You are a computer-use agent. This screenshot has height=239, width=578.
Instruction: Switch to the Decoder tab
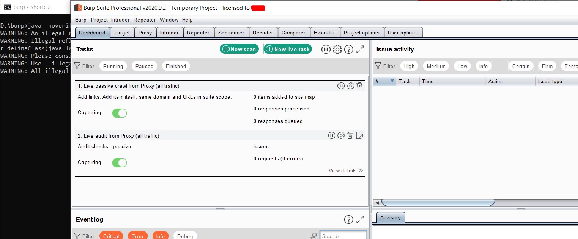263,33
